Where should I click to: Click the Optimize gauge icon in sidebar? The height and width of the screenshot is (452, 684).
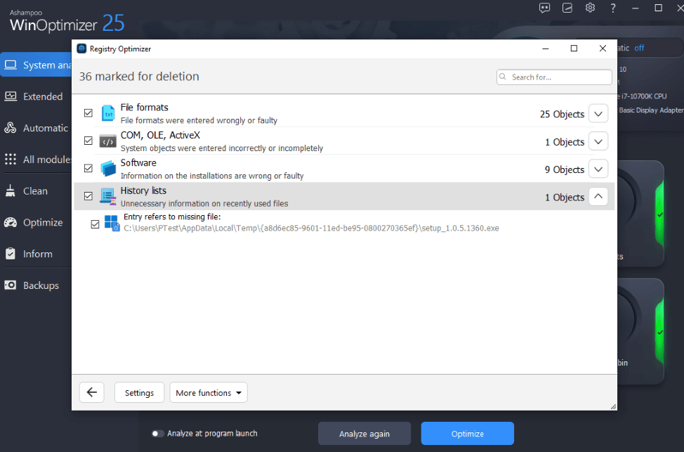tap(11, 222)
